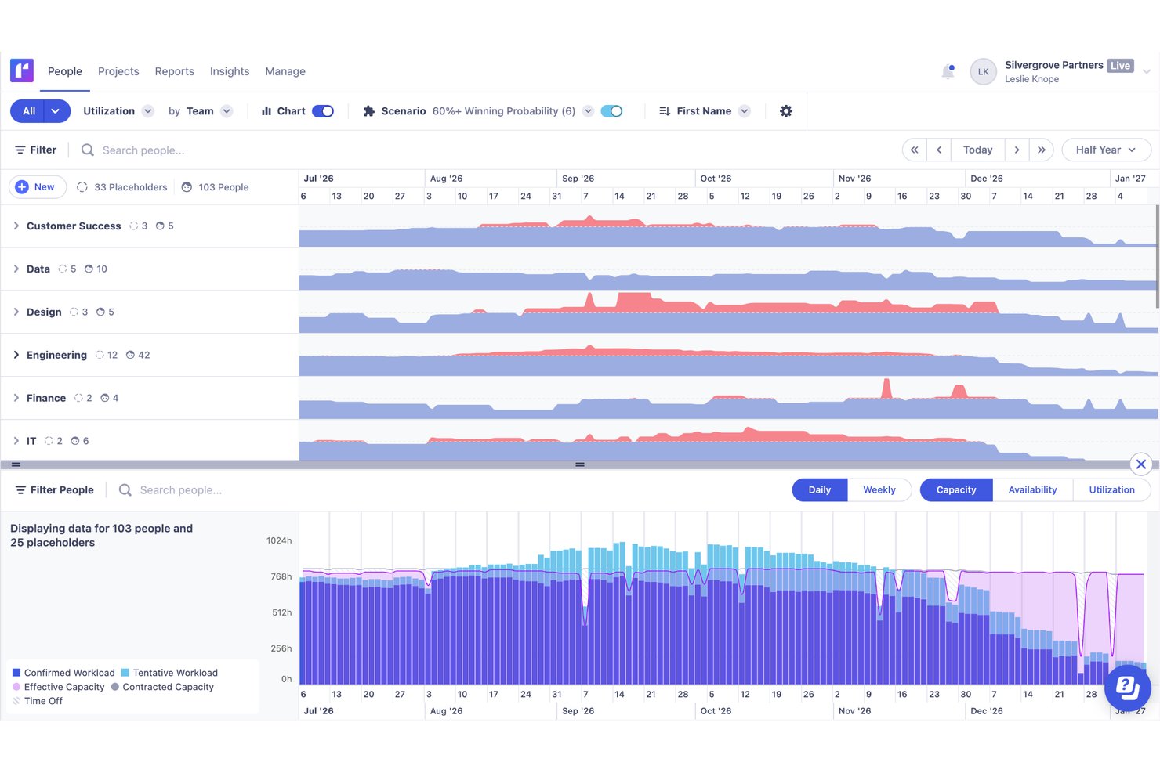Click the top search magnifier icon

tap(88, 150)
